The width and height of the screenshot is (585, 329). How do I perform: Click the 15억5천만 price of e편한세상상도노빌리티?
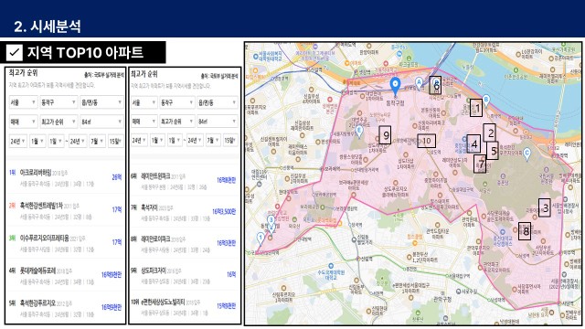(226, 306)
